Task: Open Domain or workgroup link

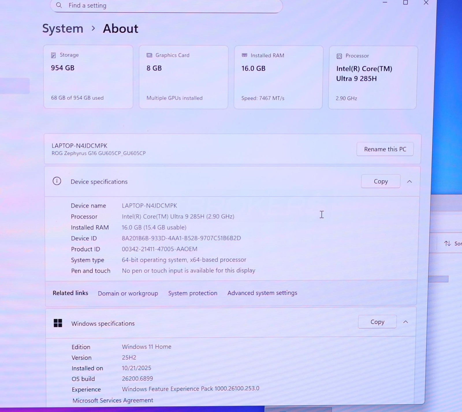Action: click(x=128, y=293)
